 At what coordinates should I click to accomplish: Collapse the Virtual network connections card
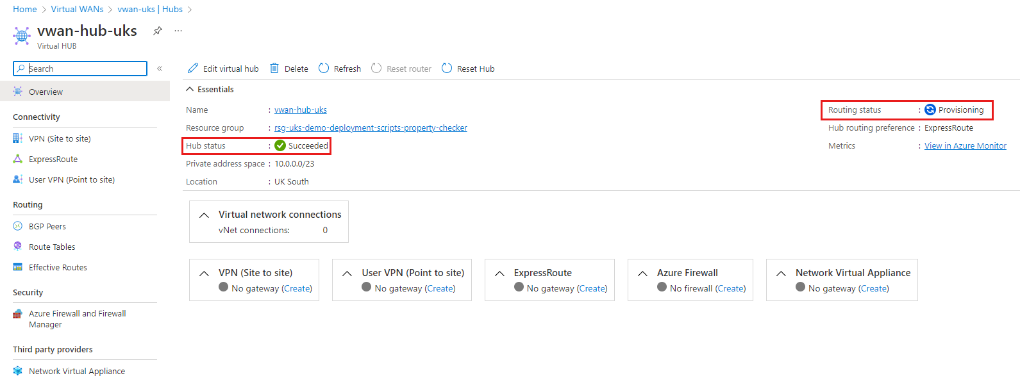[x=204, y=215]
